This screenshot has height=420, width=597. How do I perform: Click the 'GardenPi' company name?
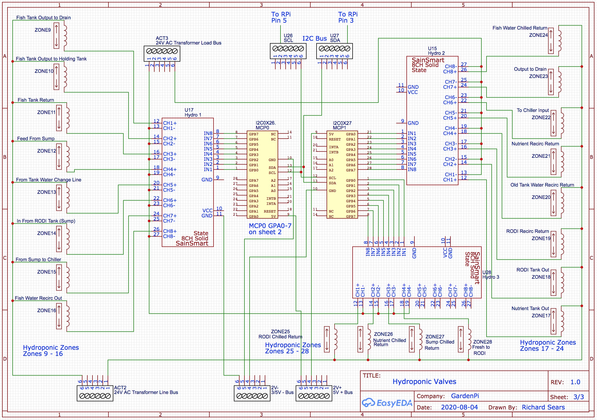coord(465,396)
